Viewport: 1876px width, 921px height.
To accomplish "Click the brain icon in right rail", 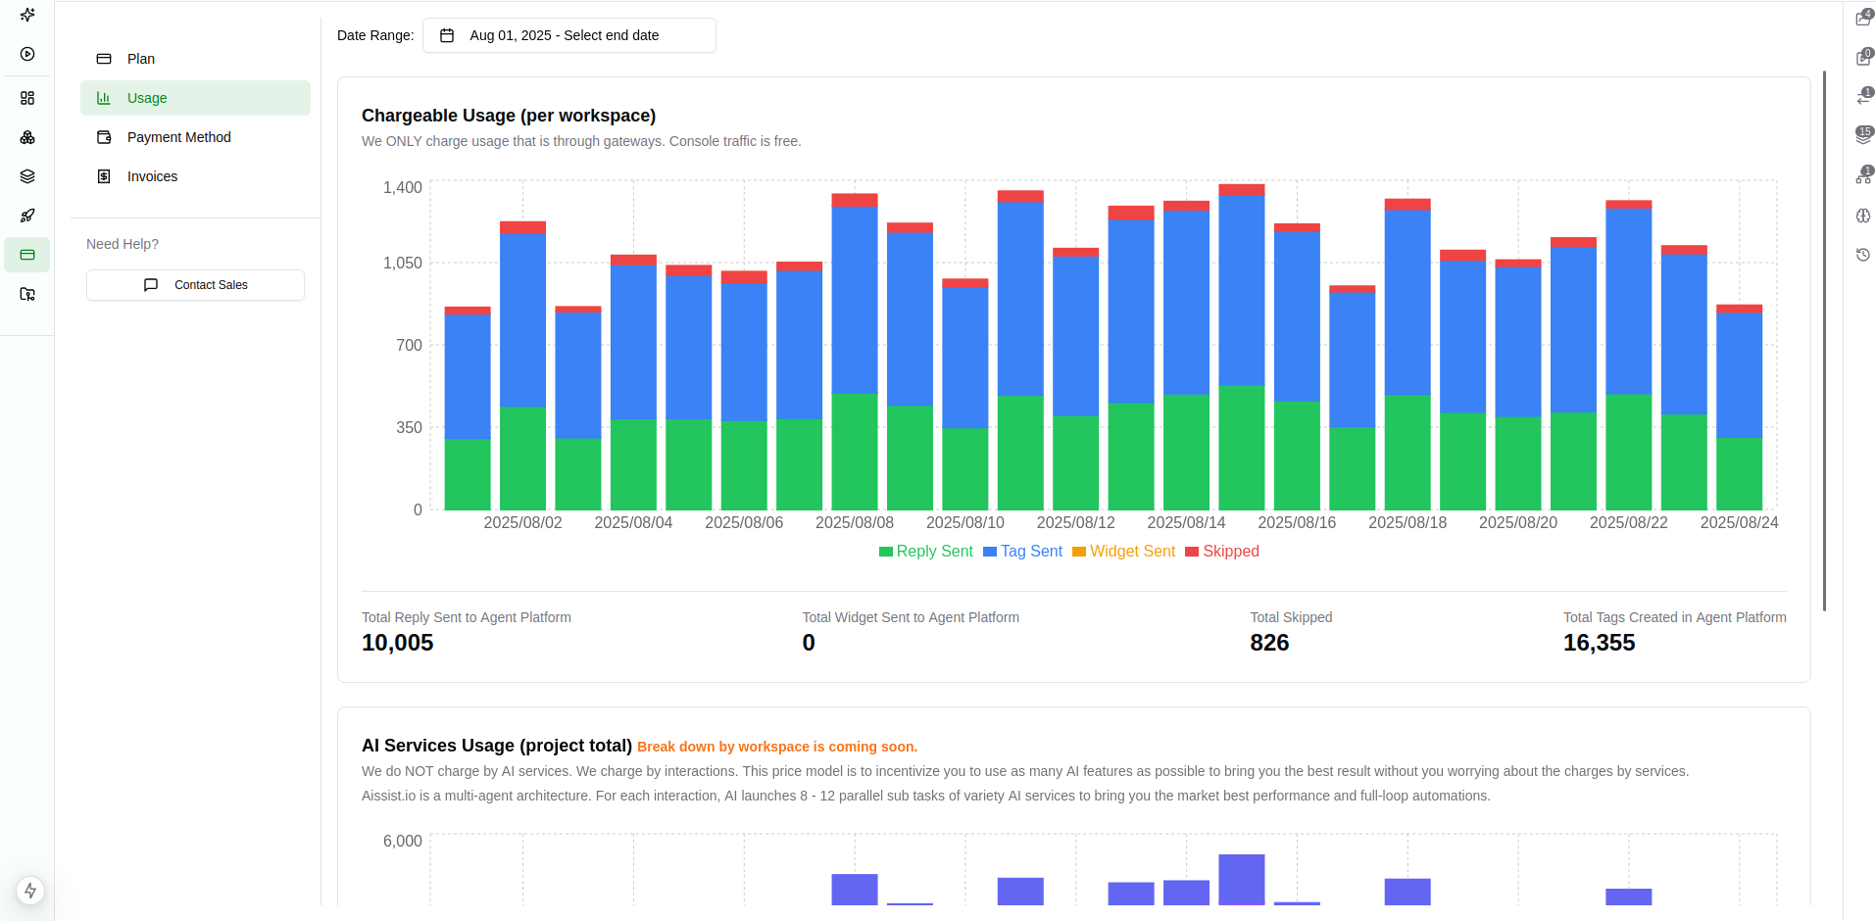I will point(1863,216).
